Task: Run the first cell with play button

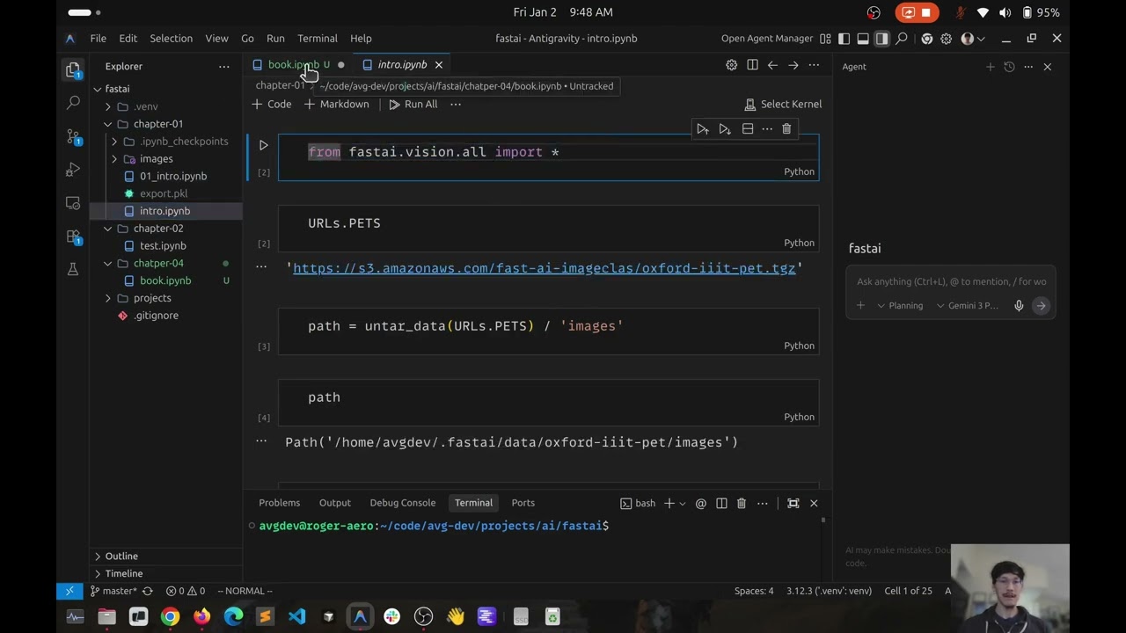Action: coord(263,145)
